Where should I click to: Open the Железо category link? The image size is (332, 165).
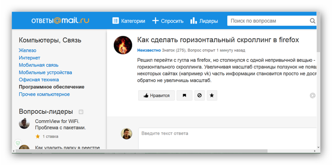tap(27, 50)
